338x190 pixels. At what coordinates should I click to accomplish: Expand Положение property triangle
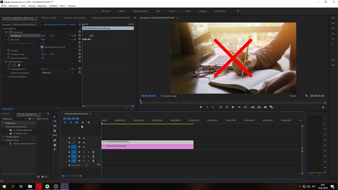[5, 36]
